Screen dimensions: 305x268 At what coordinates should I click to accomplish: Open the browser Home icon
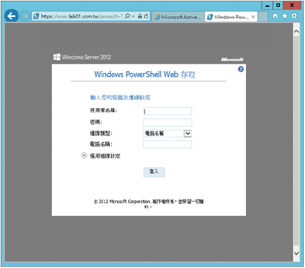[275, 16]
